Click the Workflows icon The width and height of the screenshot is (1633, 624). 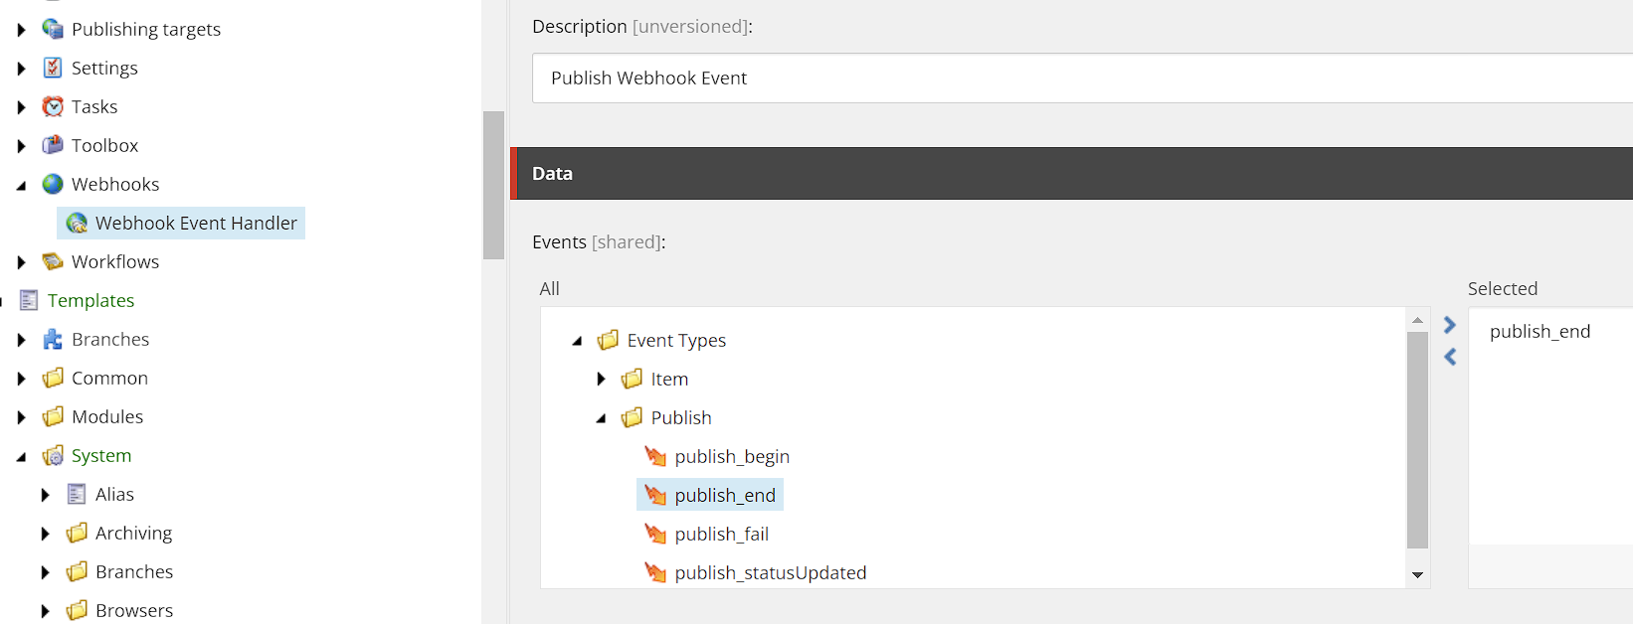(x=53, y=261)
